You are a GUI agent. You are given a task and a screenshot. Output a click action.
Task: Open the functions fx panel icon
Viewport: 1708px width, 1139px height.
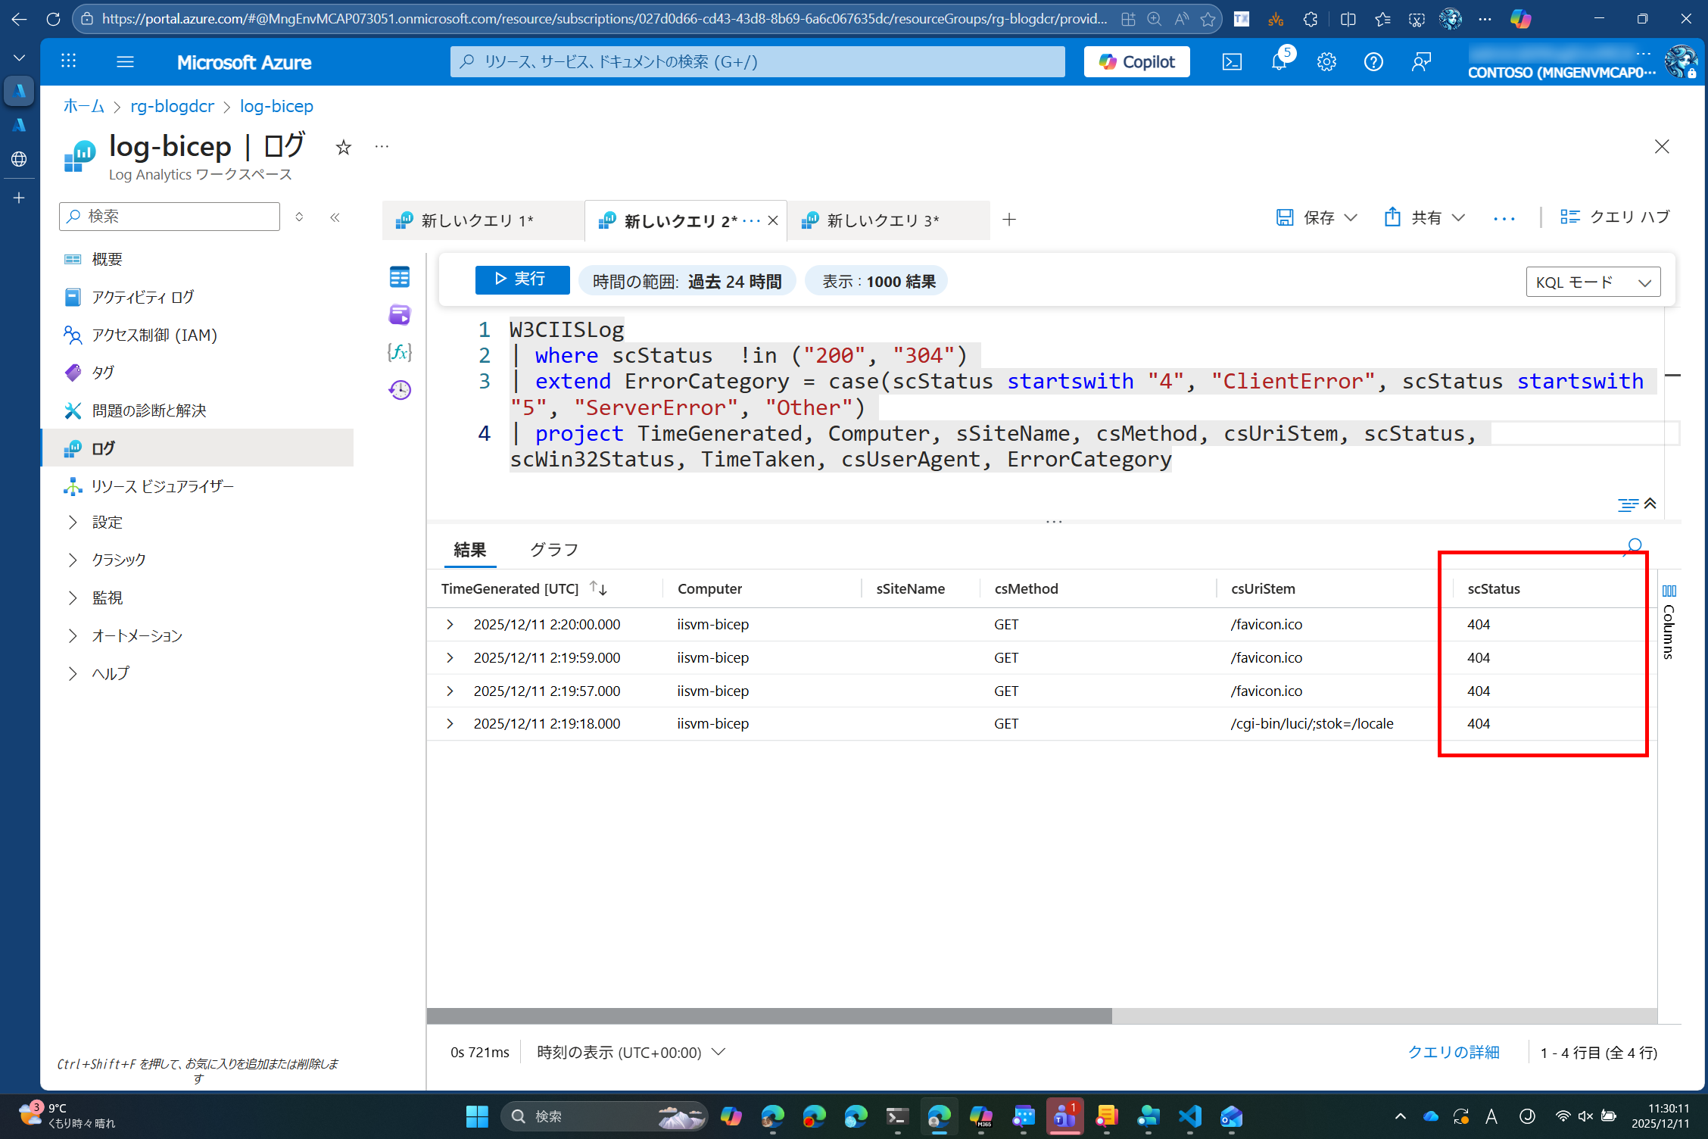click(400, 352)
